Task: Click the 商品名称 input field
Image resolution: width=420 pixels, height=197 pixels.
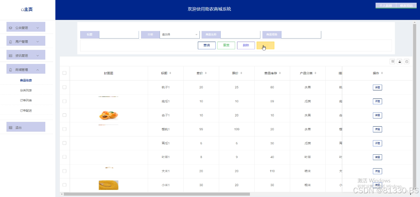Action: click(240, 35)
